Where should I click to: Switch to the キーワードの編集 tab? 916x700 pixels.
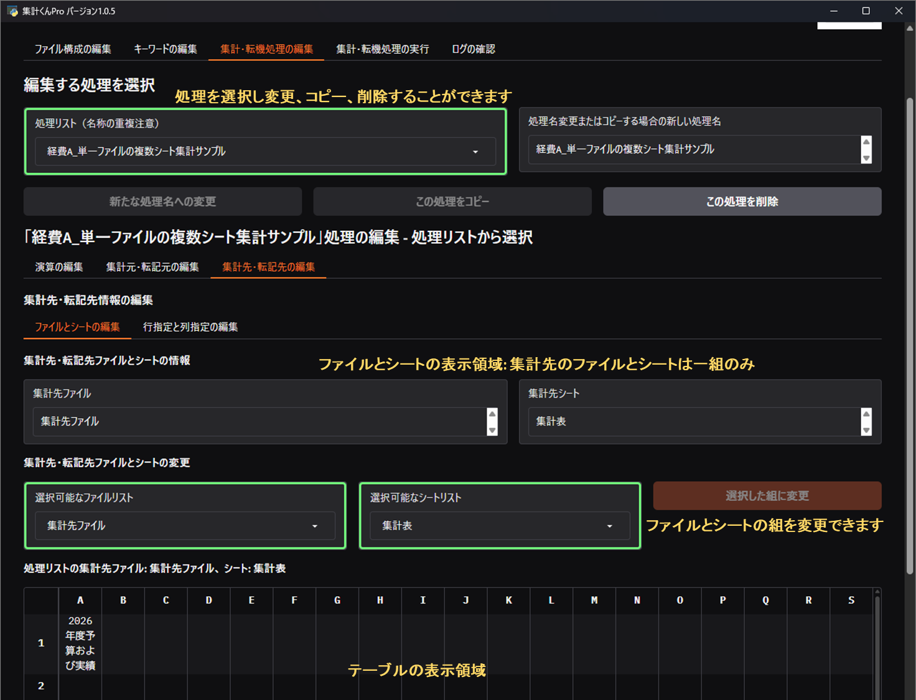[166, 49]
